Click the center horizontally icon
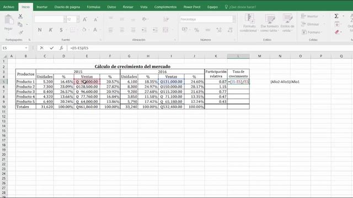 pos(122,30)
